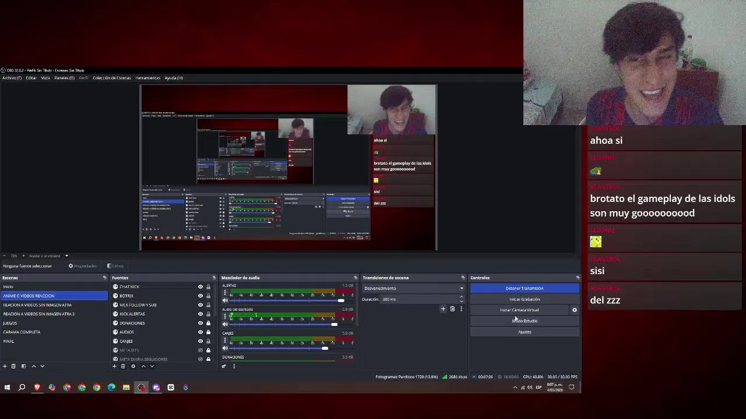Click Iniciar Grabación button
The height and width of the screenshot is (419, 746).
525,299
